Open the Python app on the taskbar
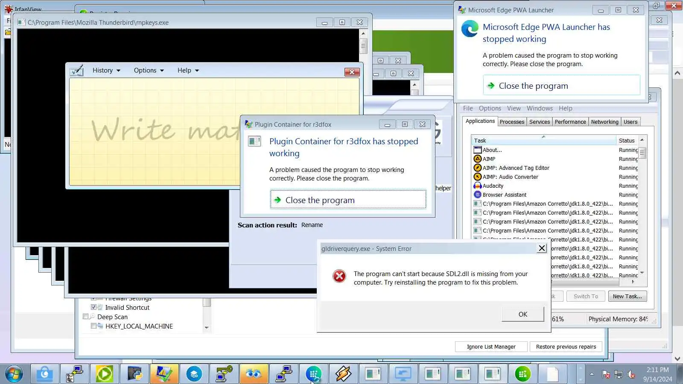Viewport: 683px width, 384px height. tap(134, 374)
